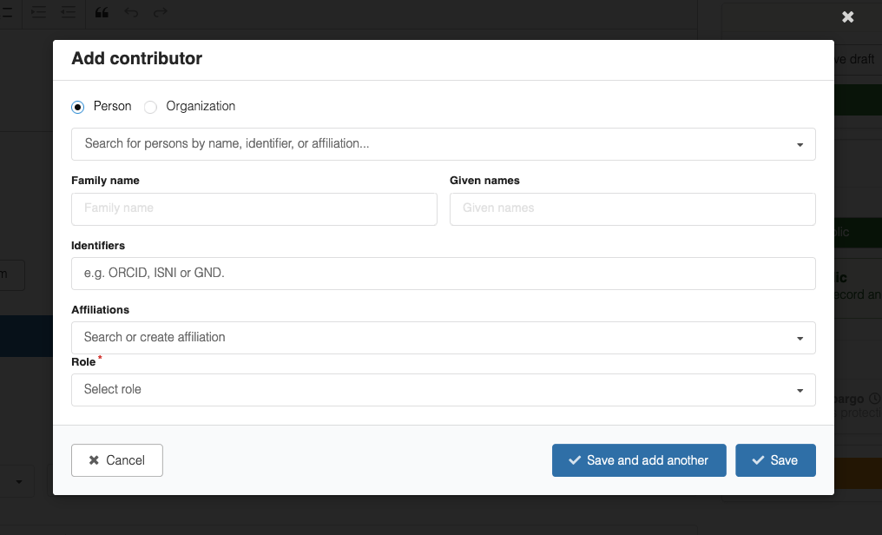Click into the Given names field

tap(632, 209)
